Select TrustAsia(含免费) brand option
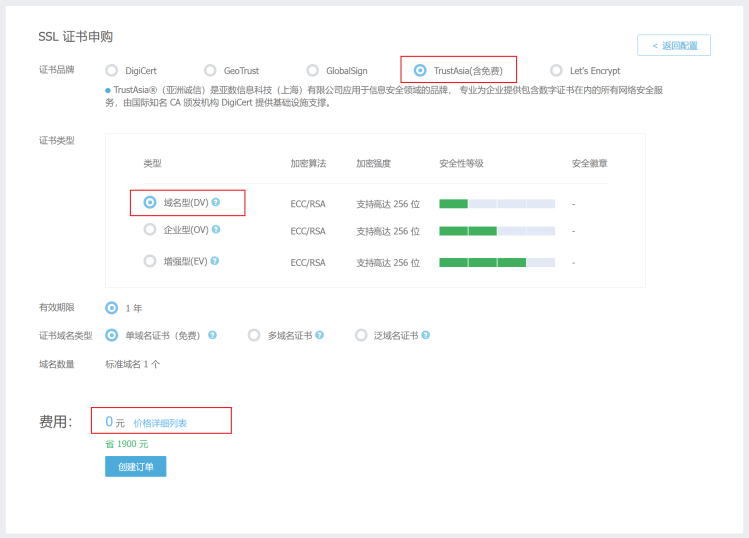Viewport: 749px width, 538px height. click(x=420, y=70)
